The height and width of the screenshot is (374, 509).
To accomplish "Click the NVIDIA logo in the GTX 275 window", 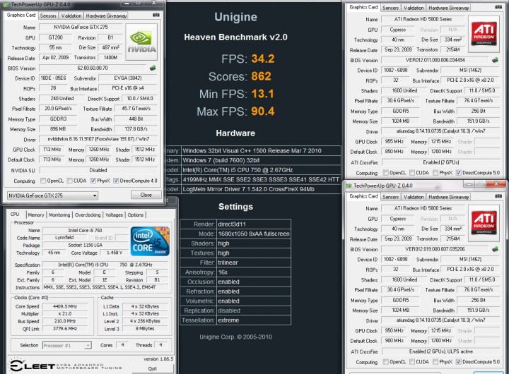I will pos(141,42).
